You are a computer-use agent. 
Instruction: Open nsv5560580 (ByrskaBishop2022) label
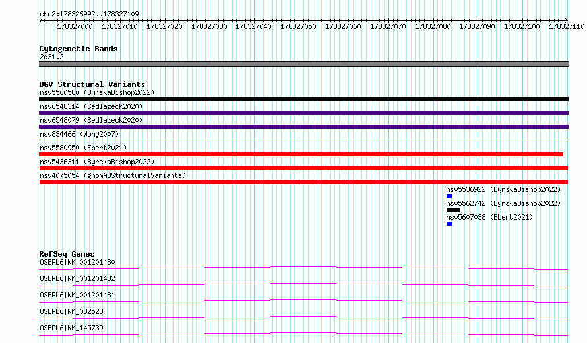pos(97,92)
